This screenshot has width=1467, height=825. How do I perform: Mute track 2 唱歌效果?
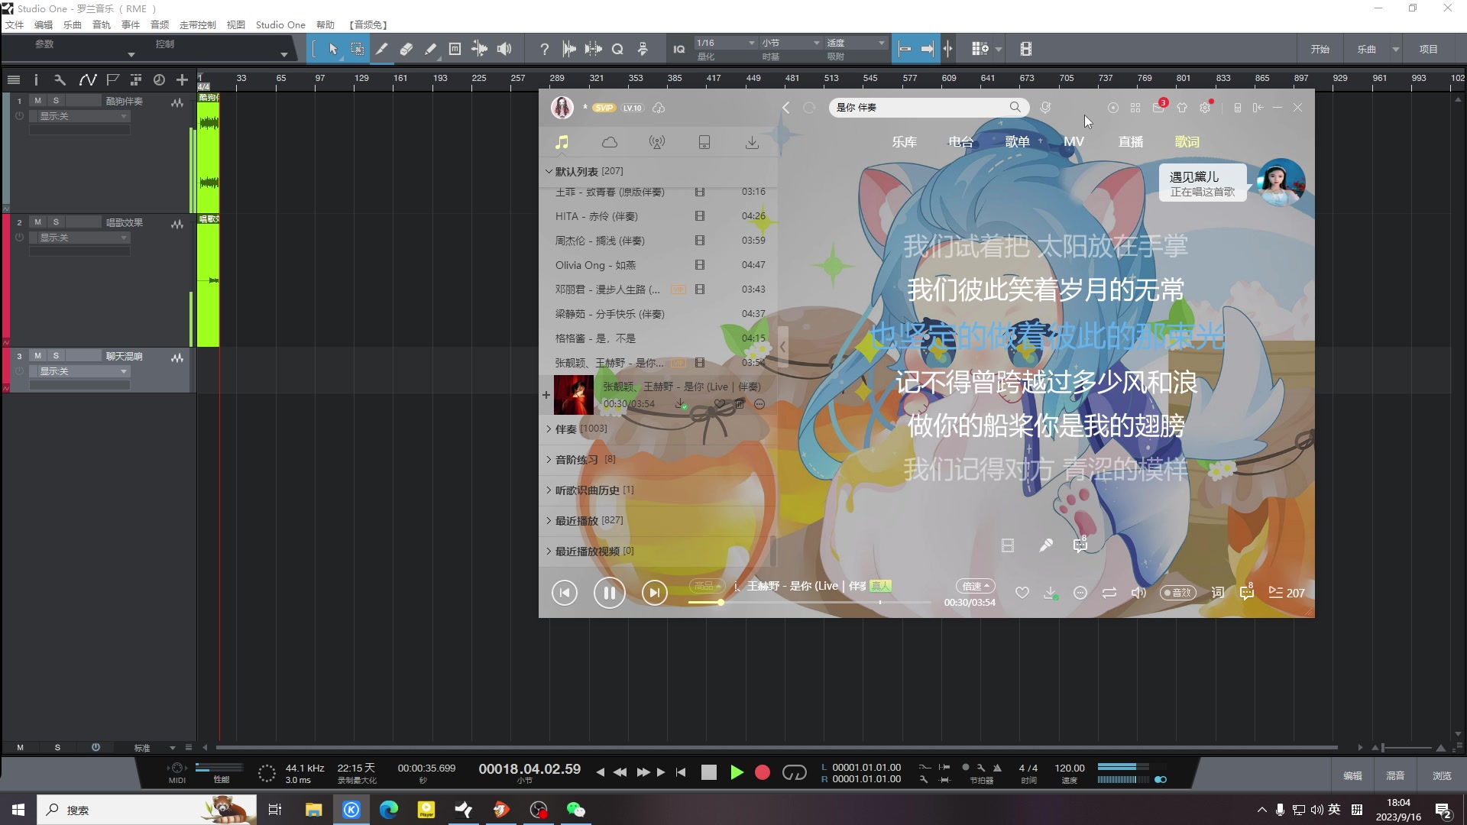tap(37, 222)
